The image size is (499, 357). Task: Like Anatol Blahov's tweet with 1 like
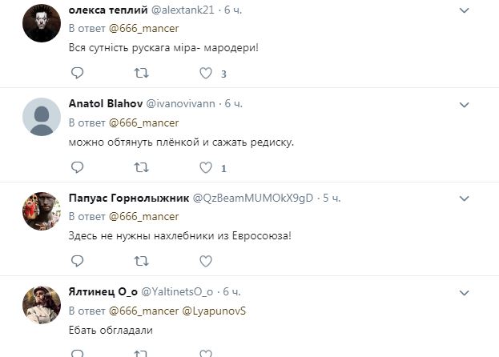pos(206,167)
